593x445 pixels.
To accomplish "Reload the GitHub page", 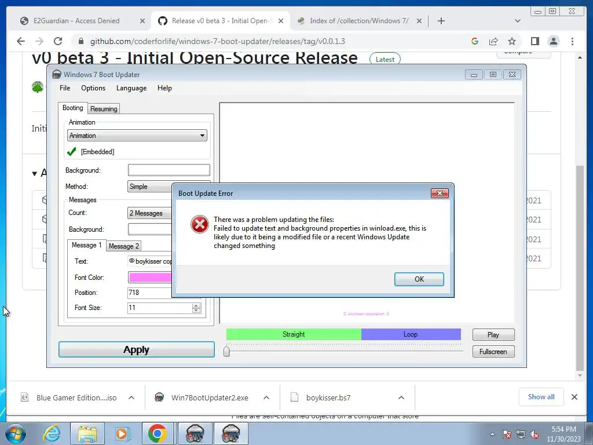I will (x=58, y=41).
